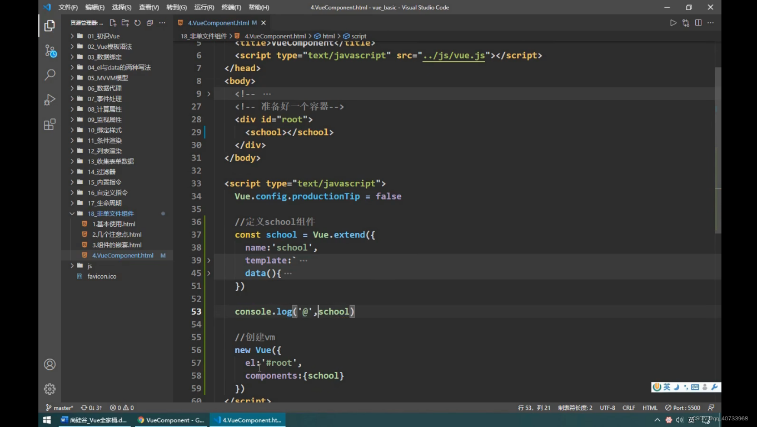The width and height of the screenshot is (757, 427).
Task: Switch to Chrome VueComponent window in taskbar
Action: click(171, 420)
